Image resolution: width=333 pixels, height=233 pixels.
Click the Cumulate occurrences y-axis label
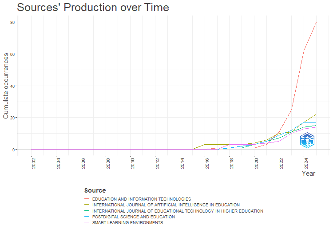(x=6, y=85)
